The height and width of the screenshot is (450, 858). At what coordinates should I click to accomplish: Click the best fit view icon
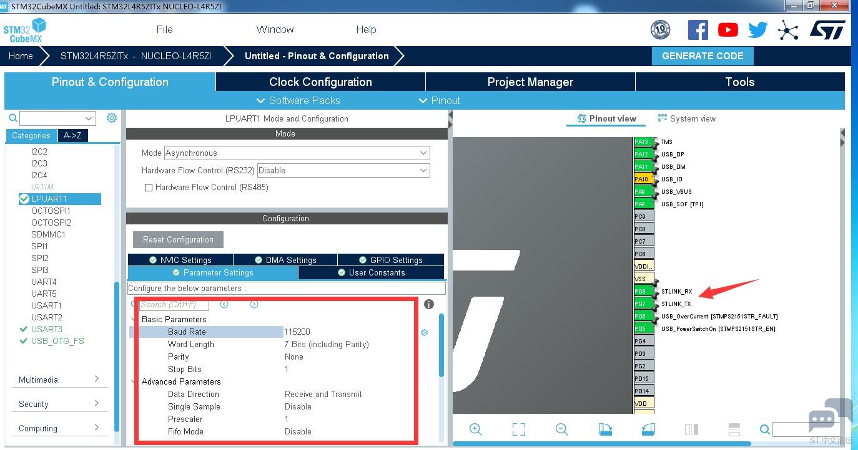coord(519,429)
